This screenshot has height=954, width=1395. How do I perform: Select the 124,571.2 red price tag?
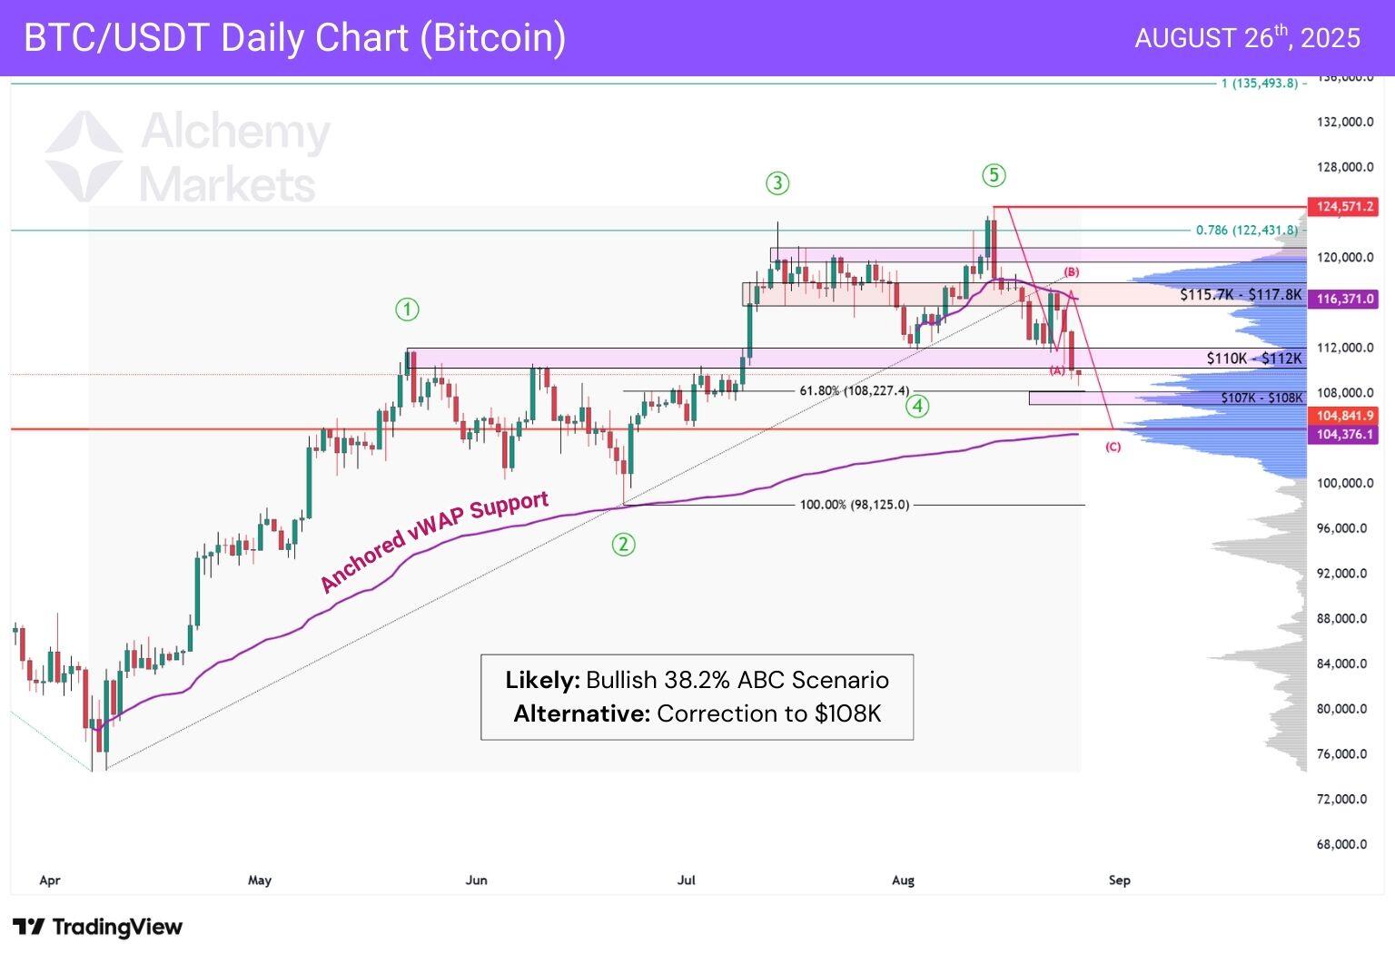(x=1341, y=207)
